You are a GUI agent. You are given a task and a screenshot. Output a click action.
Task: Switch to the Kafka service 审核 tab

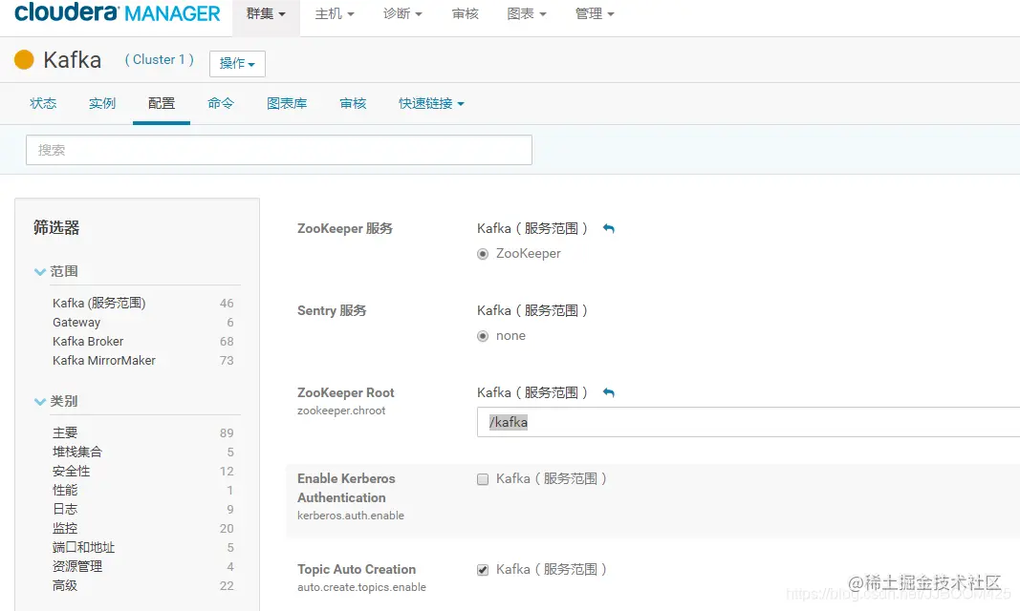pyautogui.click(x=354, y=103)
